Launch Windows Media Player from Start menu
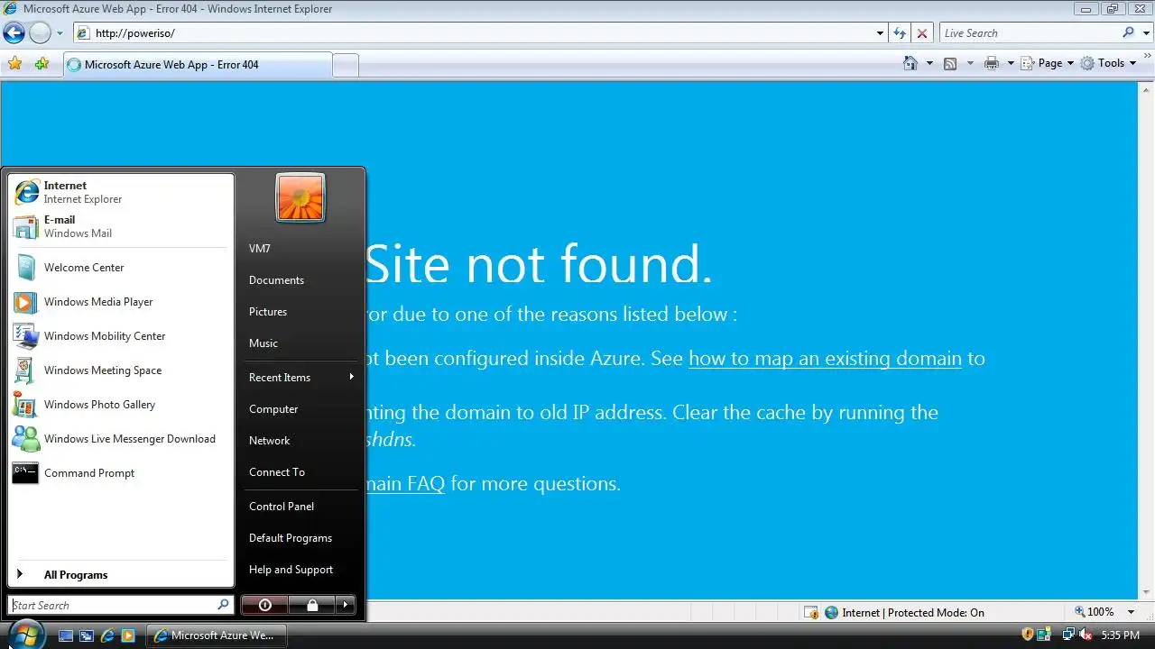1155x649 pixels. [121, 302]
